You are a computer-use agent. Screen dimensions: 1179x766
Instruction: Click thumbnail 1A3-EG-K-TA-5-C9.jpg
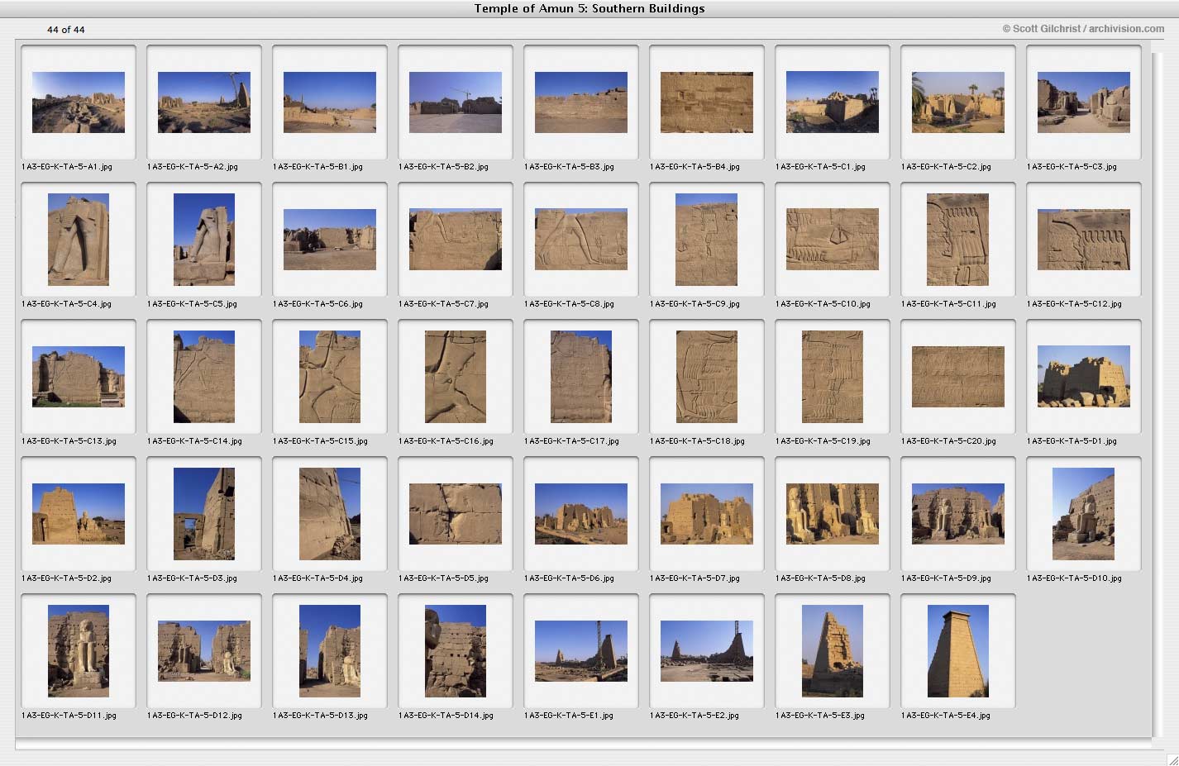coord(707,240)
